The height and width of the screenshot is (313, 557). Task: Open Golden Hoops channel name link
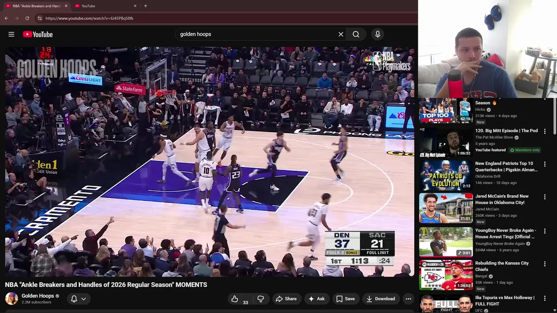point(38,296)
